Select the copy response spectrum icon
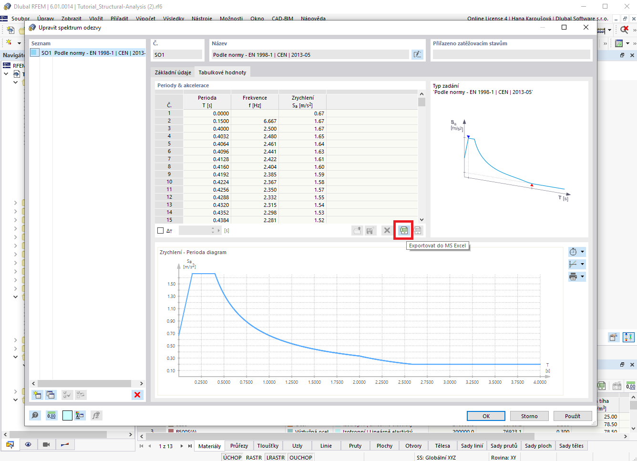This screenshot has width=637, height=461. (50, 395)
